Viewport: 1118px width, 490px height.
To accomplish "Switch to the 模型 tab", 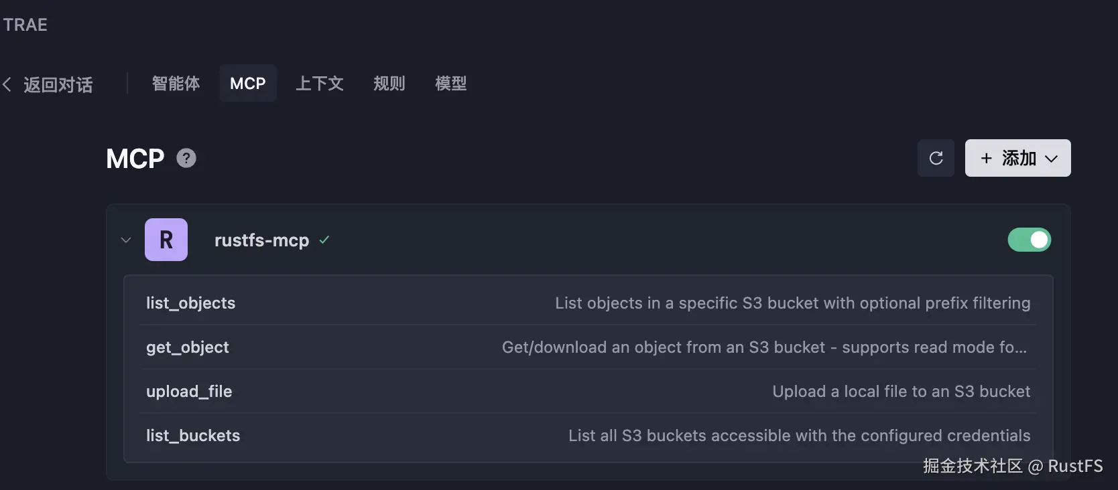I will [451, 84].
